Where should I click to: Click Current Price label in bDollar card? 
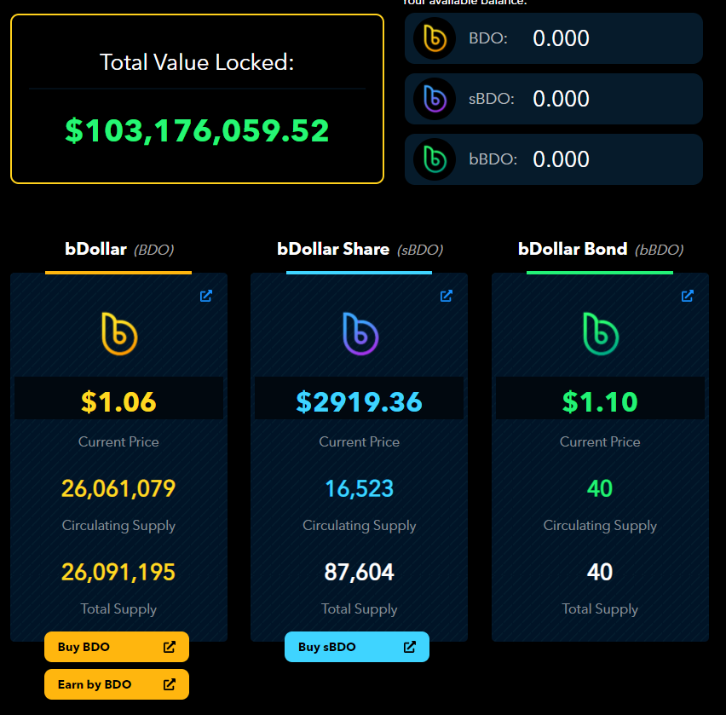[118, 441]
